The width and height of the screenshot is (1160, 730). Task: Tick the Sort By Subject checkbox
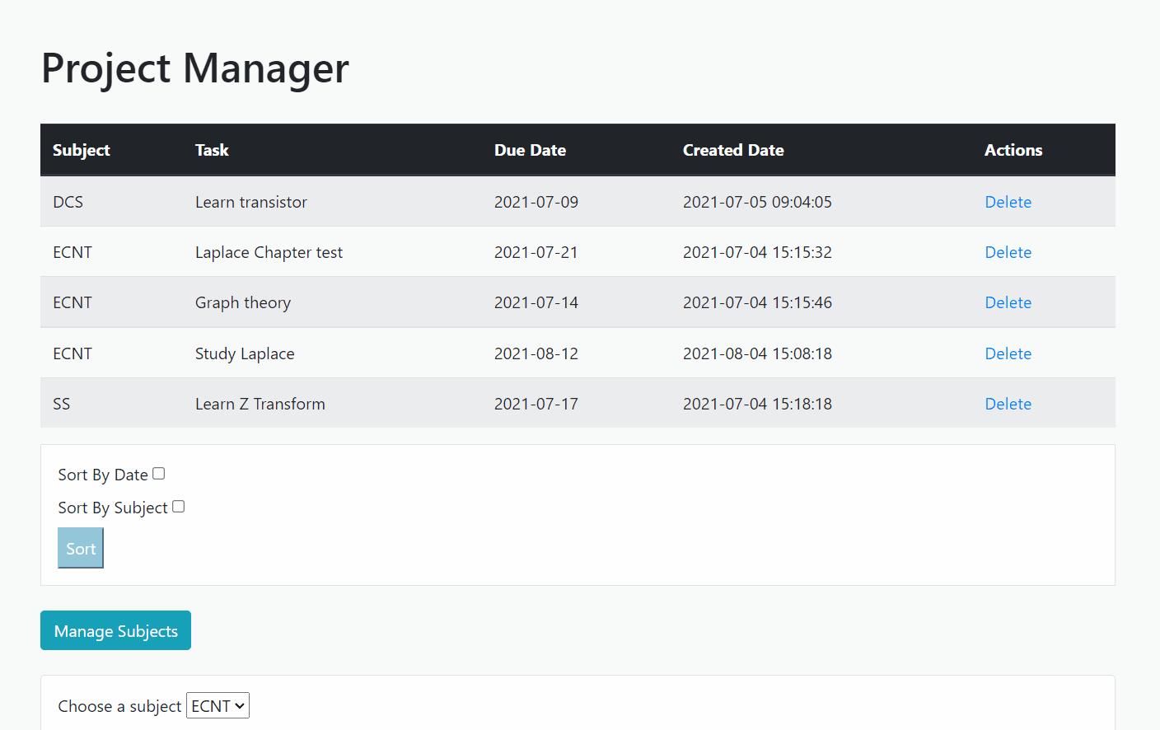click(179, 507)
